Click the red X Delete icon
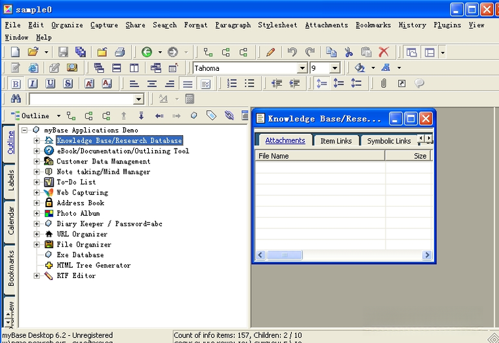Image resolution: width=499 pixels, height=343 pixels. pos(384,52)
